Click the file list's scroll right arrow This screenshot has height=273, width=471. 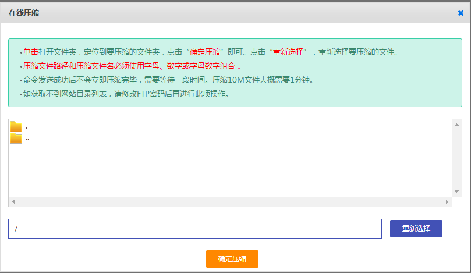[447, 201]
